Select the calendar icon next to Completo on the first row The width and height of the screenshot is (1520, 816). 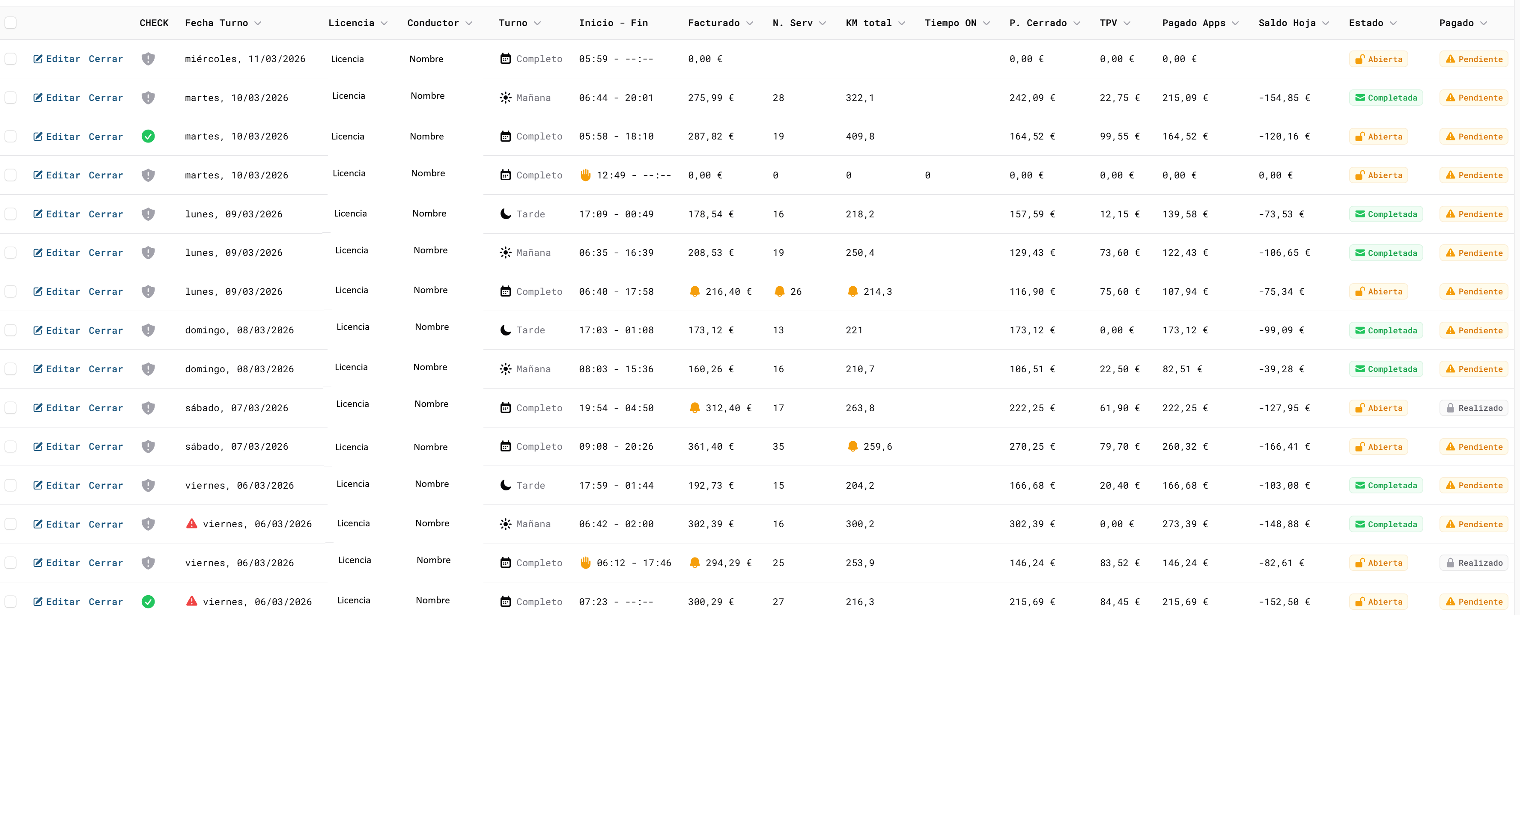coord(506,58)
